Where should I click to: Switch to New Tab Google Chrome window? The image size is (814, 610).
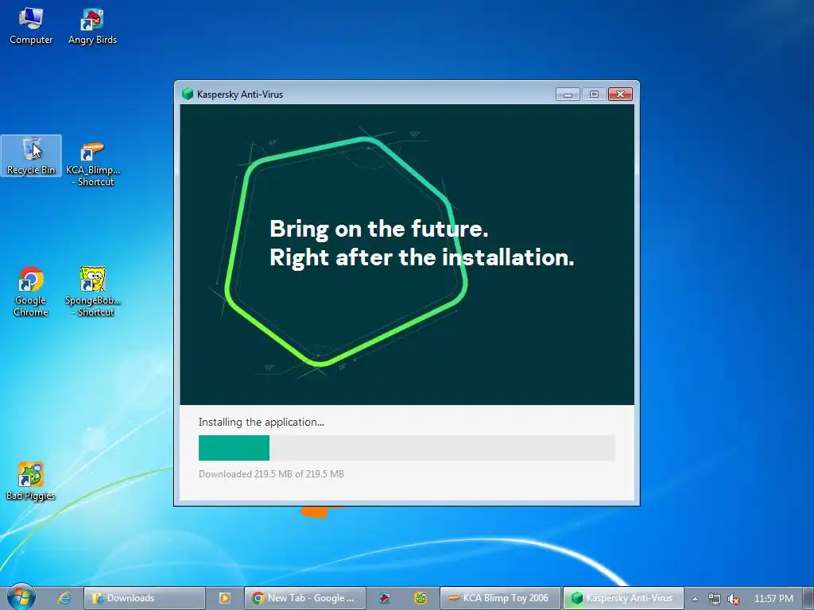coord(305,598)
